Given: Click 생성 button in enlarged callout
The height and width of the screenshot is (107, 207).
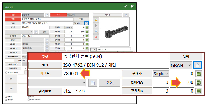Looking at the screenshot, I should (x=109, y=82).
